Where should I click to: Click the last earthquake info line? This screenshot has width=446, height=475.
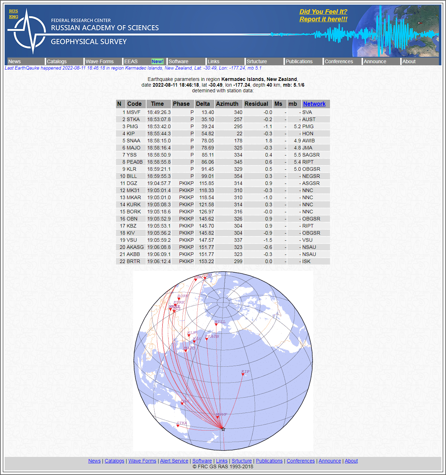(133, 68)
